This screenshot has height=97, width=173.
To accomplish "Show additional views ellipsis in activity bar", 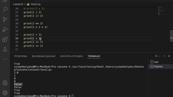I will tap(5, 59).
